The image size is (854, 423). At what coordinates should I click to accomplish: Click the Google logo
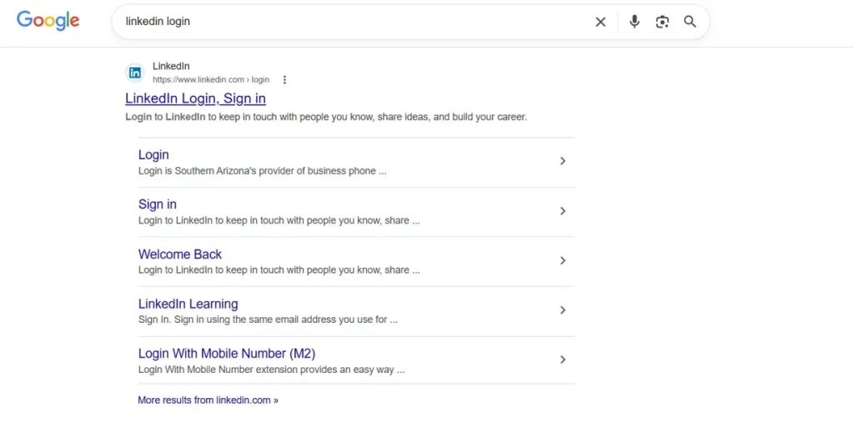48,21
